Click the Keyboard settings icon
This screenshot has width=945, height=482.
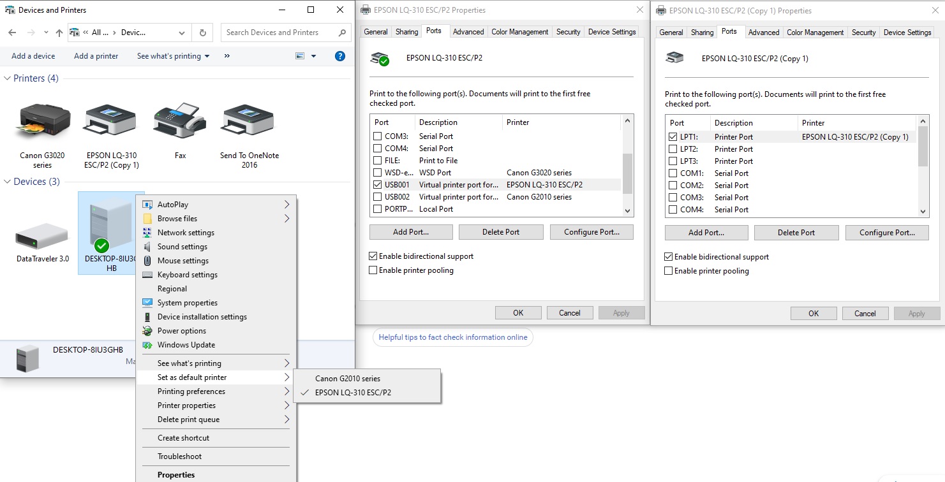[x=147, y=275]
